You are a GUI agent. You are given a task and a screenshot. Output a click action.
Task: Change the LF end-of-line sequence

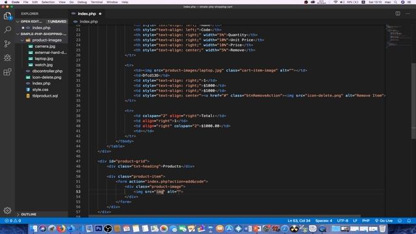tap(355, 221)
